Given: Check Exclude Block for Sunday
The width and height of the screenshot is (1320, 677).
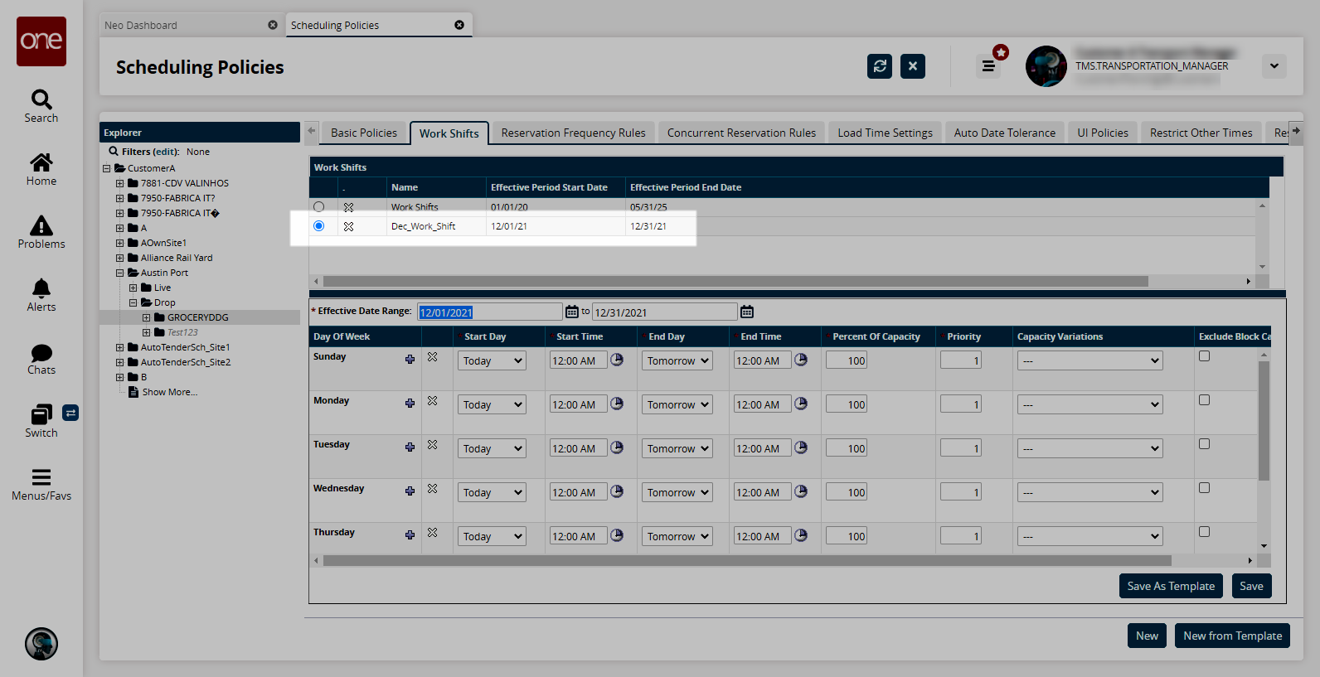Looking at the screenshot, I should pyautogui.click(x=1204, y=356).
